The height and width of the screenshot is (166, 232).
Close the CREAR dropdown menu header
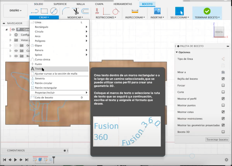(44, 17)
